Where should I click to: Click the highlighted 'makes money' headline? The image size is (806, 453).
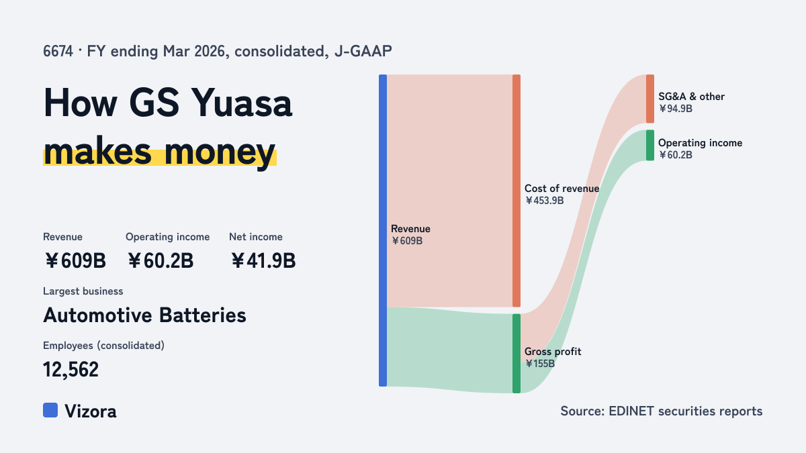159,152
